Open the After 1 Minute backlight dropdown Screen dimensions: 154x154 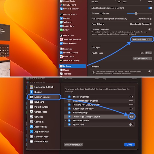tap(145, 19)
